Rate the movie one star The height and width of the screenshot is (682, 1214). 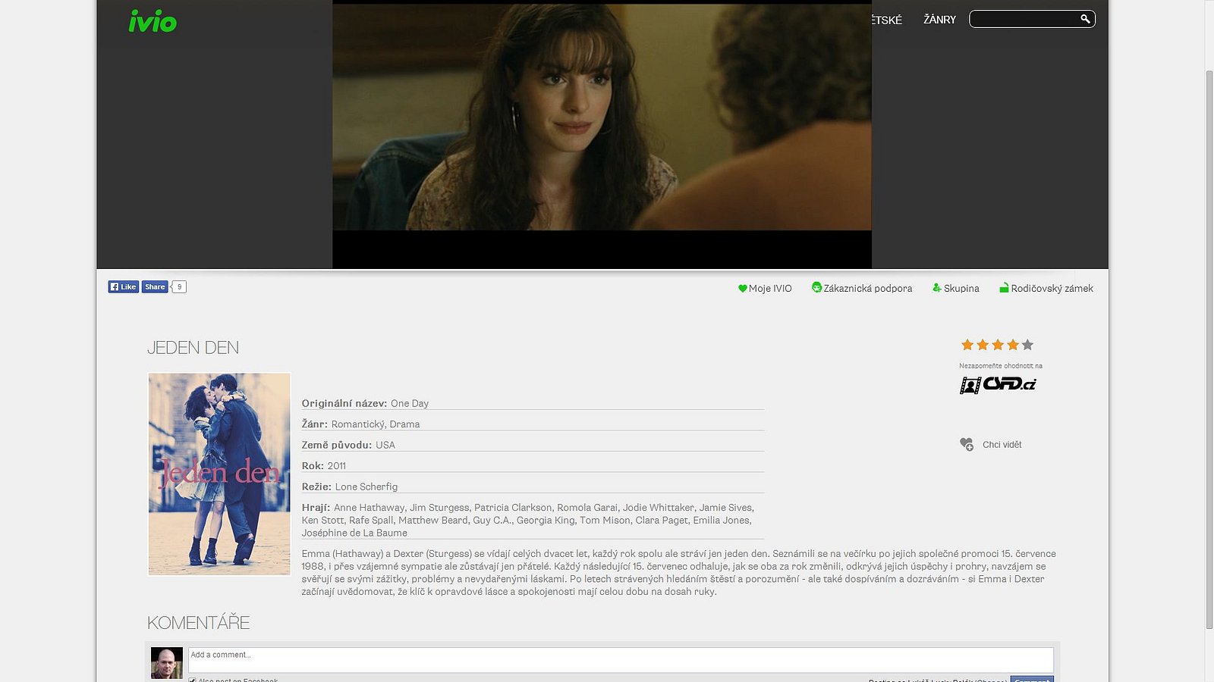[x=967, y=346]
